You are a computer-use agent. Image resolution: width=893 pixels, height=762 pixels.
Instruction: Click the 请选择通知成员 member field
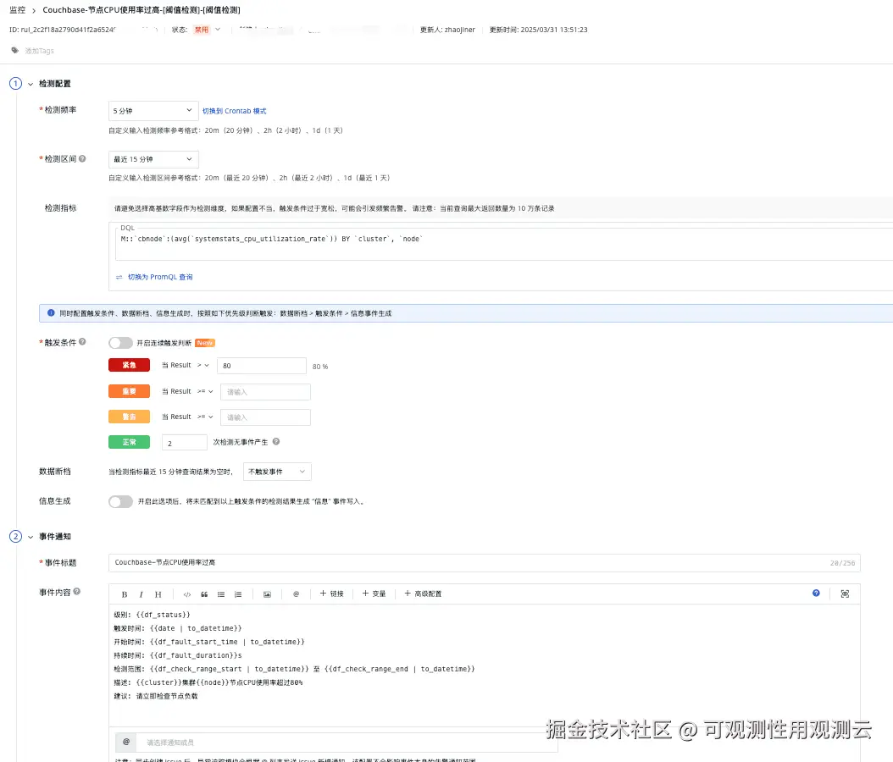coord(347,742)
